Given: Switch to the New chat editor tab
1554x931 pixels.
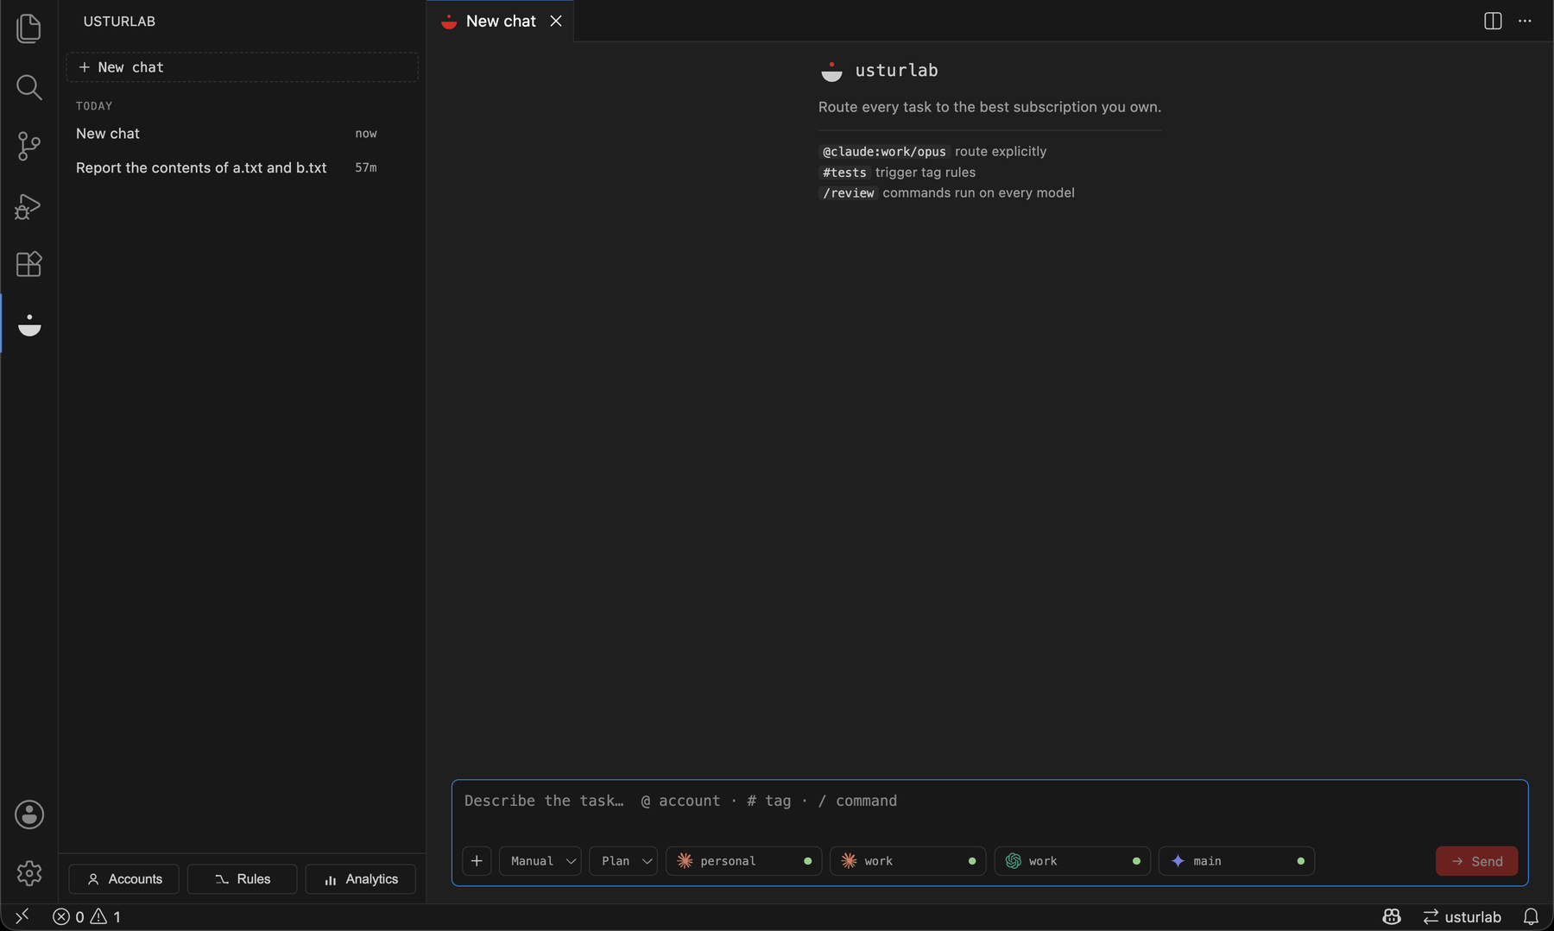Looking at the screenshot, I should pos(501,21).
